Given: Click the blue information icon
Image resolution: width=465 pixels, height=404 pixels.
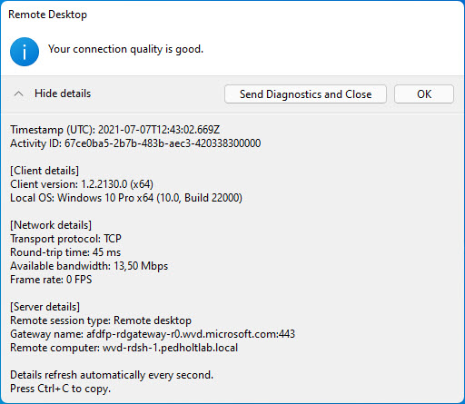Looking at the screenshot, I should point(25,52).
